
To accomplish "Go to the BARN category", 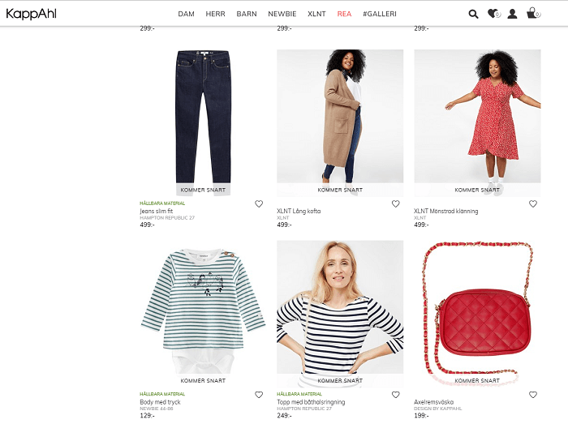I will 247,14.
